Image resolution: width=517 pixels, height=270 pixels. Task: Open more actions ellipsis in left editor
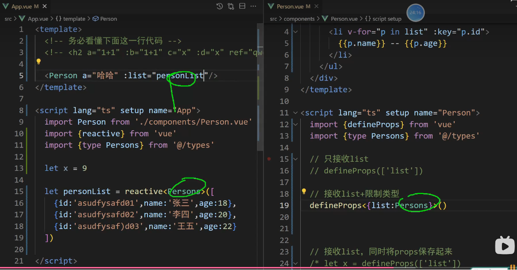(253, 6)
